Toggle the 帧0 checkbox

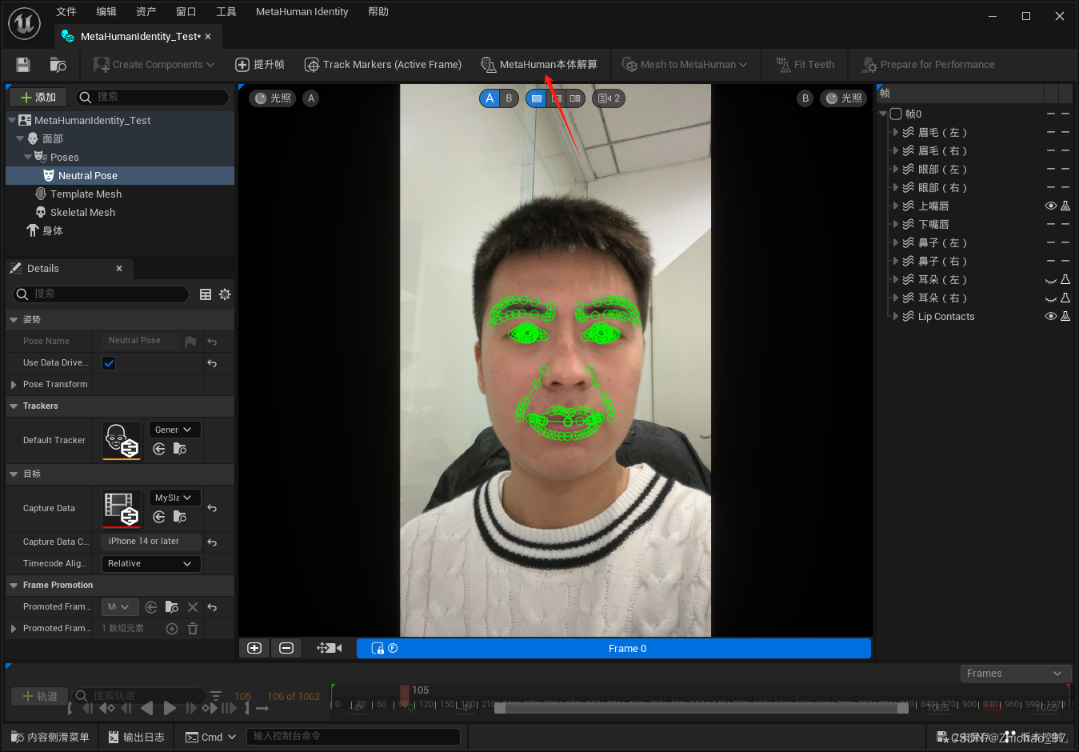(896, 114)
